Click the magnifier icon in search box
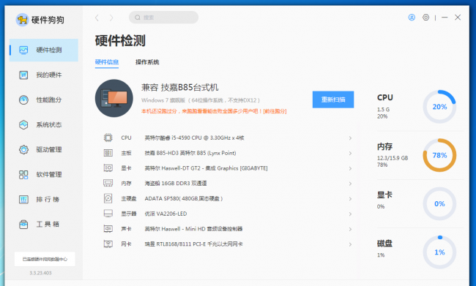 138,18
